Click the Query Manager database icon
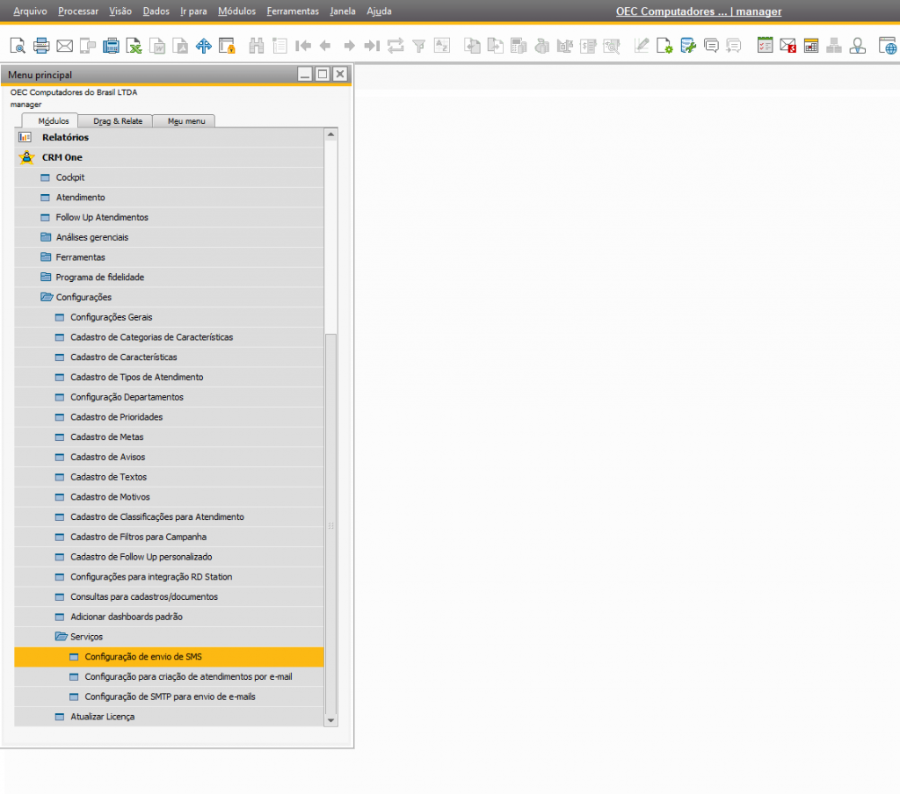The width and height of the screenshot is (900, 794). click(x=688, y=46)
